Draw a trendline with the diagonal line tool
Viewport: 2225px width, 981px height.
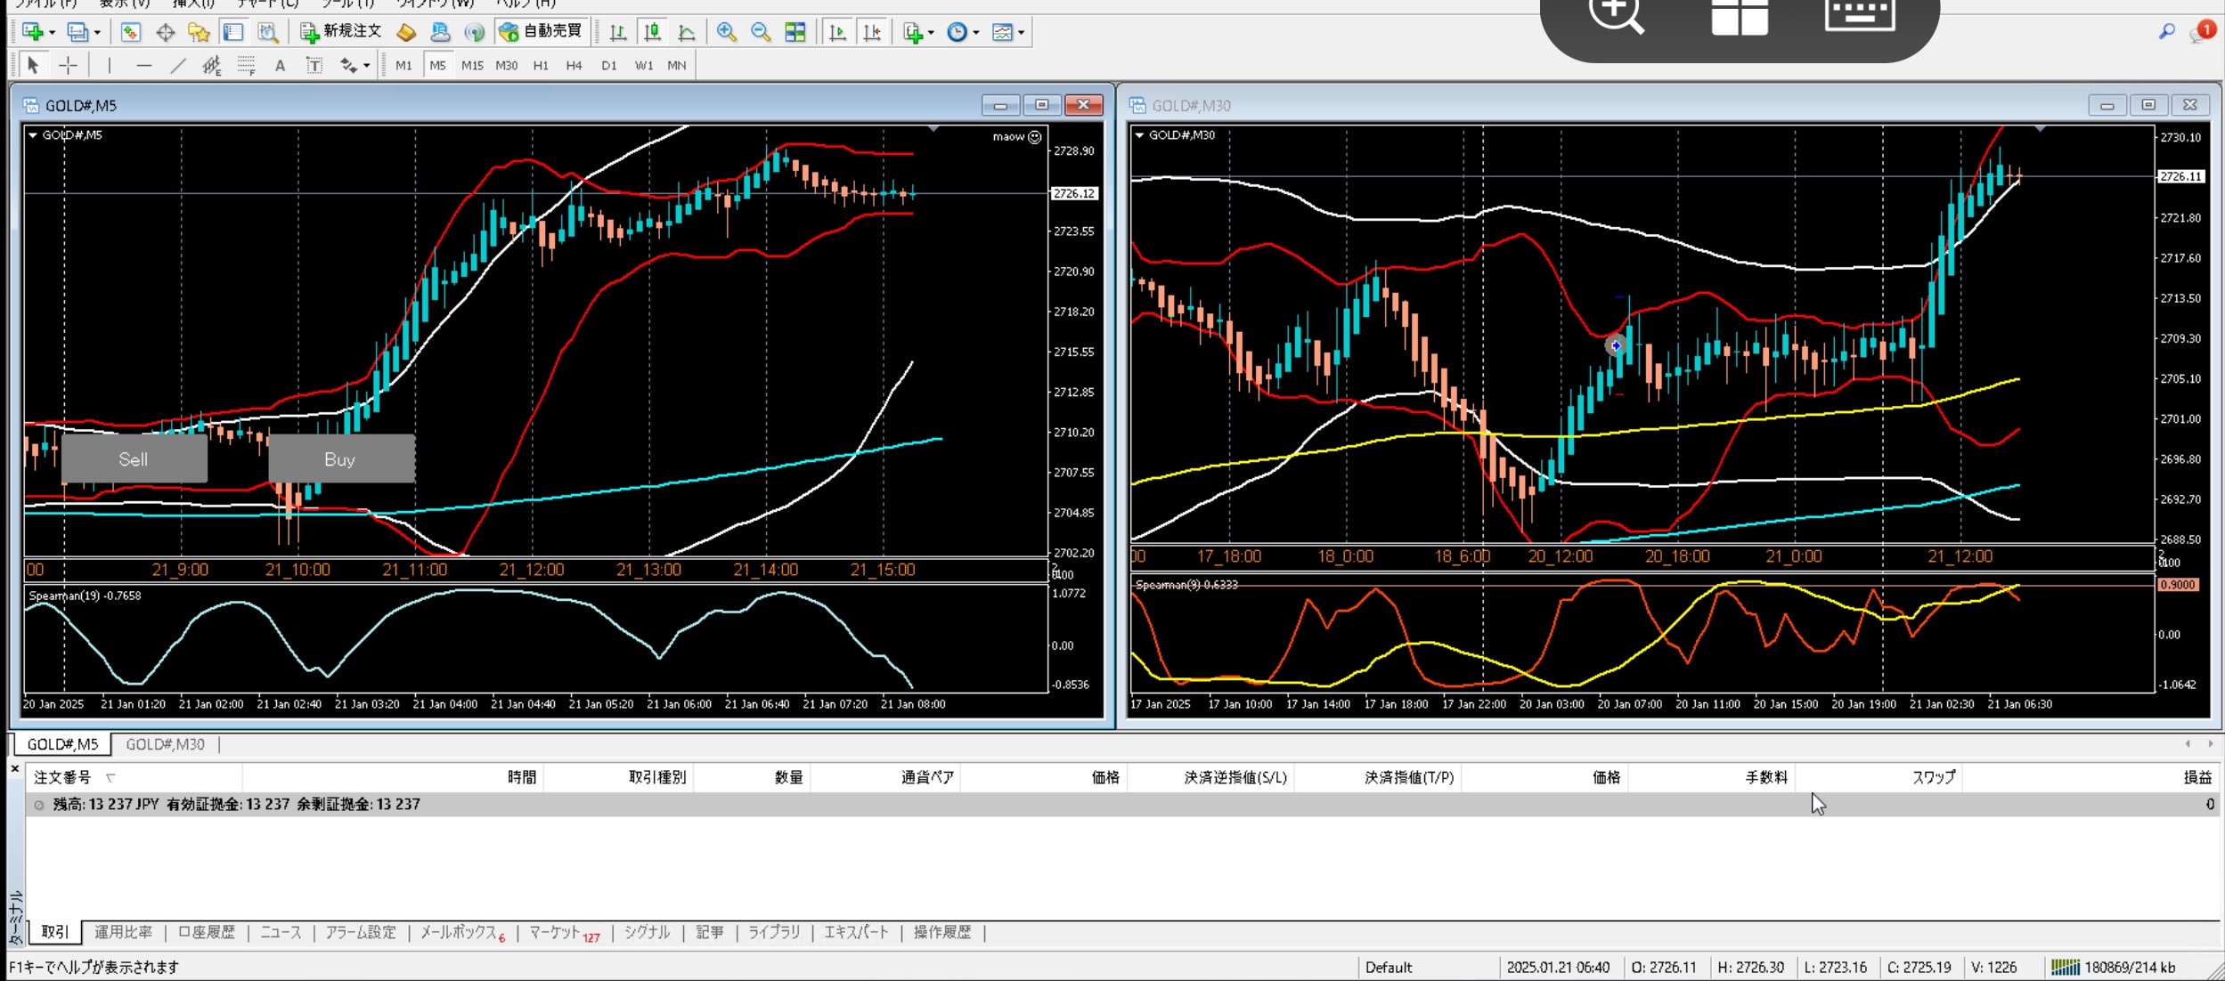coord(178,65)
